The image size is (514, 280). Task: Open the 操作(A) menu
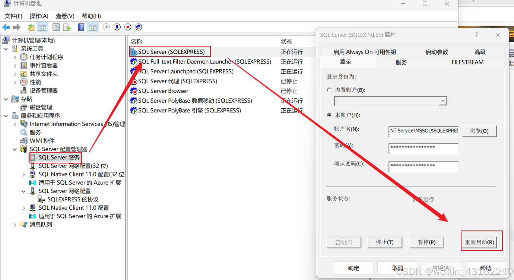tap(39, 16)
